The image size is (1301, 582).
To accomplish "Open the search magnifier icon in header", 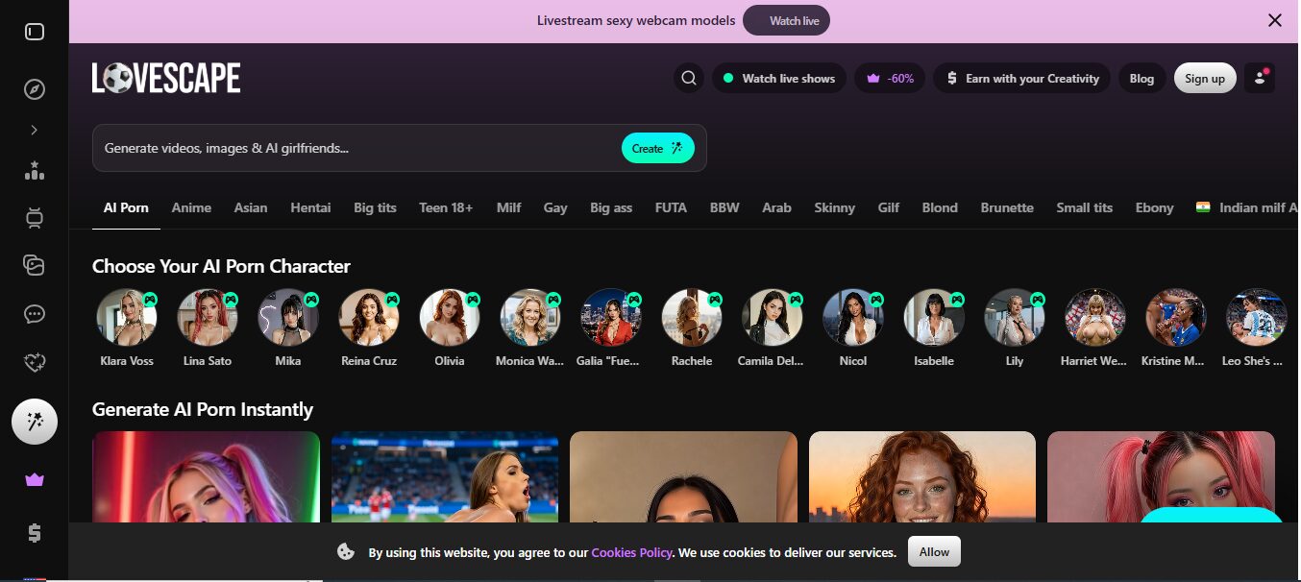I will click(688, 78).
